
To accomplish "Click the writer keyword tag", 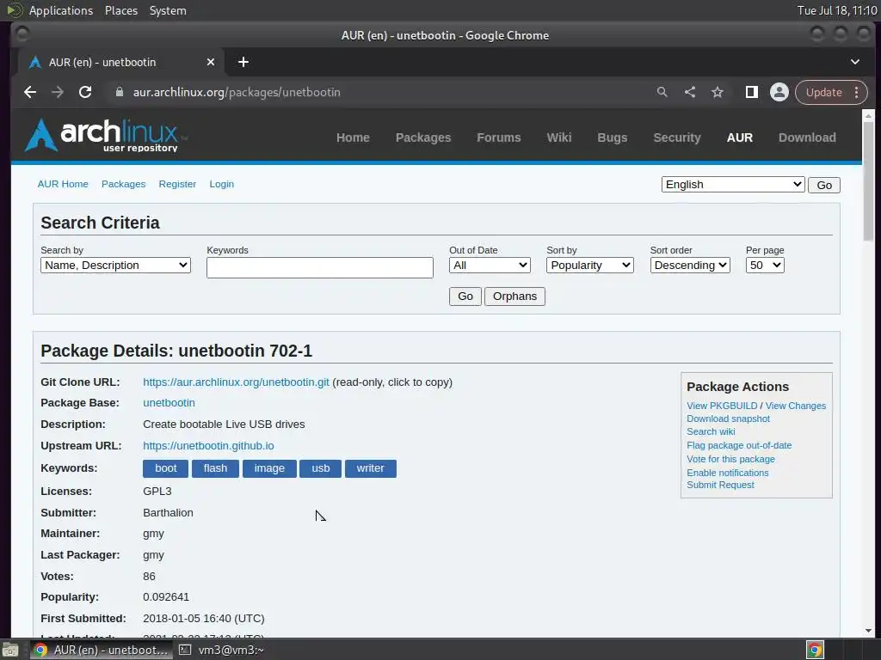I will 370,468.
